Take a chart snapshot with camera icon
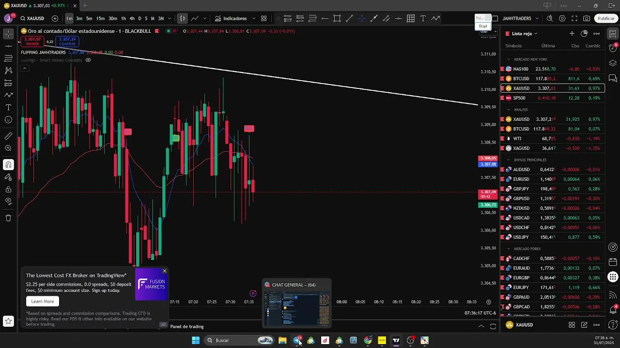620x348 pixels. click(x=587, y=18)
